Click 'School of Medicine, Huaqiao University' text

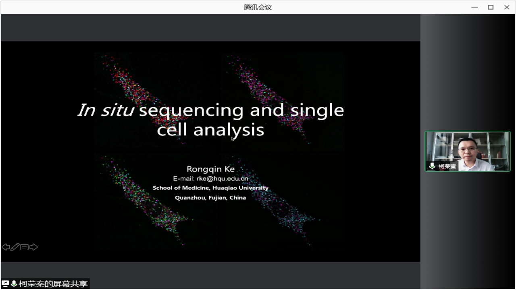click(x=210, y=188)
